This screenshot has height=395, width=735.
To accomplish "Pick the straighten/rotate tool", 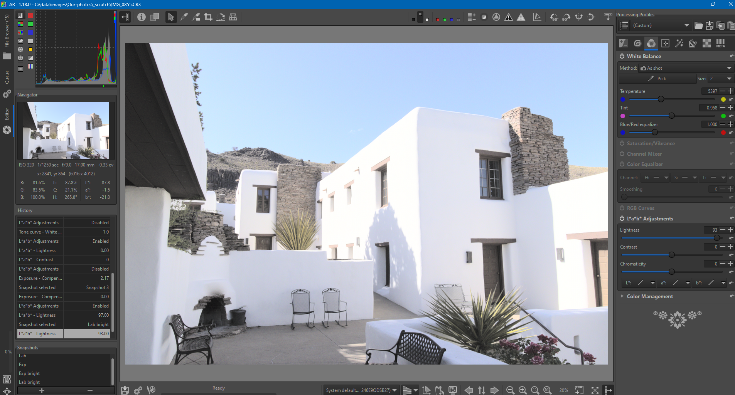I will click(221, 17).
